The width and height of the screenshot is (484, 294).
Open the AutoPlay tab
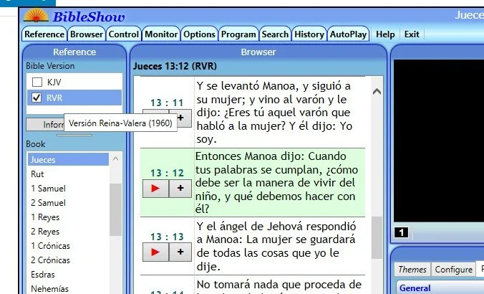point(348,34)
